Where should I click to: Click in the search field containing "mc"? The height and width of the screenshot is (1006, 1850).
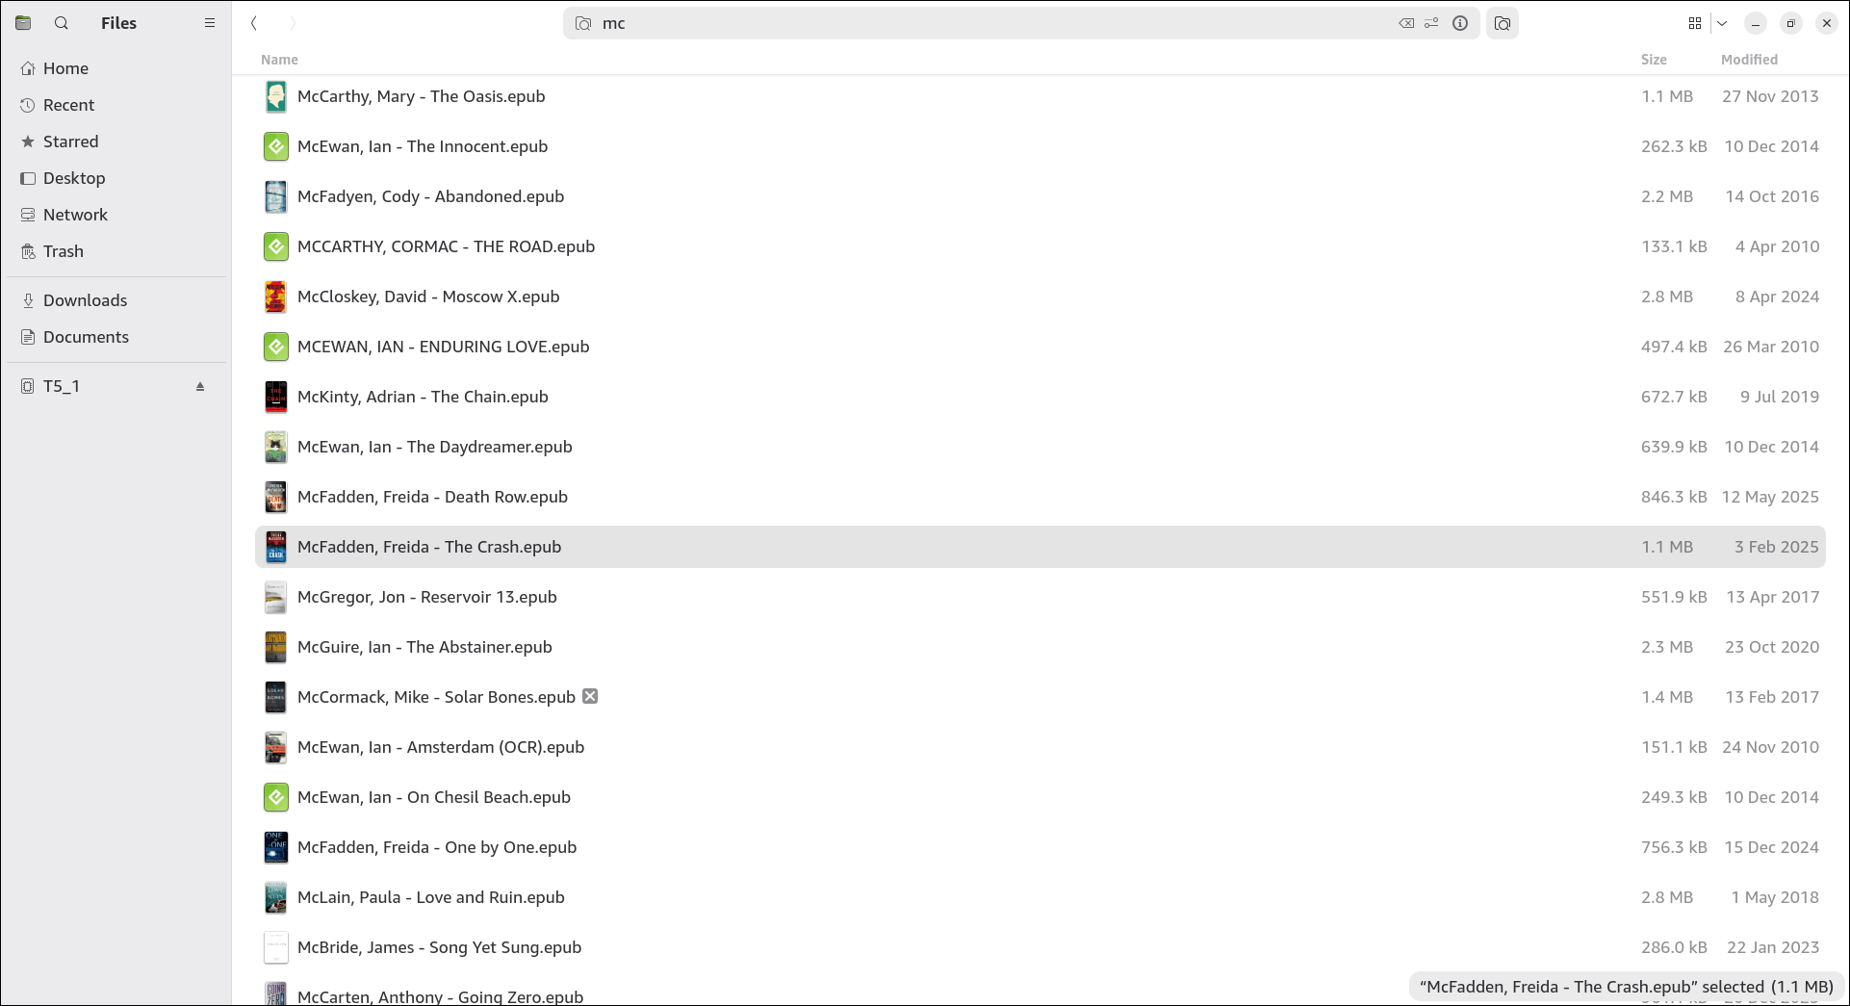coord(963,23)
